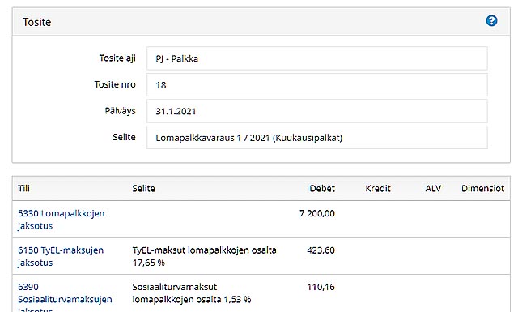Click the ALV column header
The image size is (518, 312).
tap(433, 188)
